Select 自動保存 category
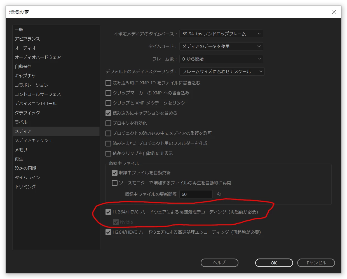The image size is (347, 279). pos(56,66)
